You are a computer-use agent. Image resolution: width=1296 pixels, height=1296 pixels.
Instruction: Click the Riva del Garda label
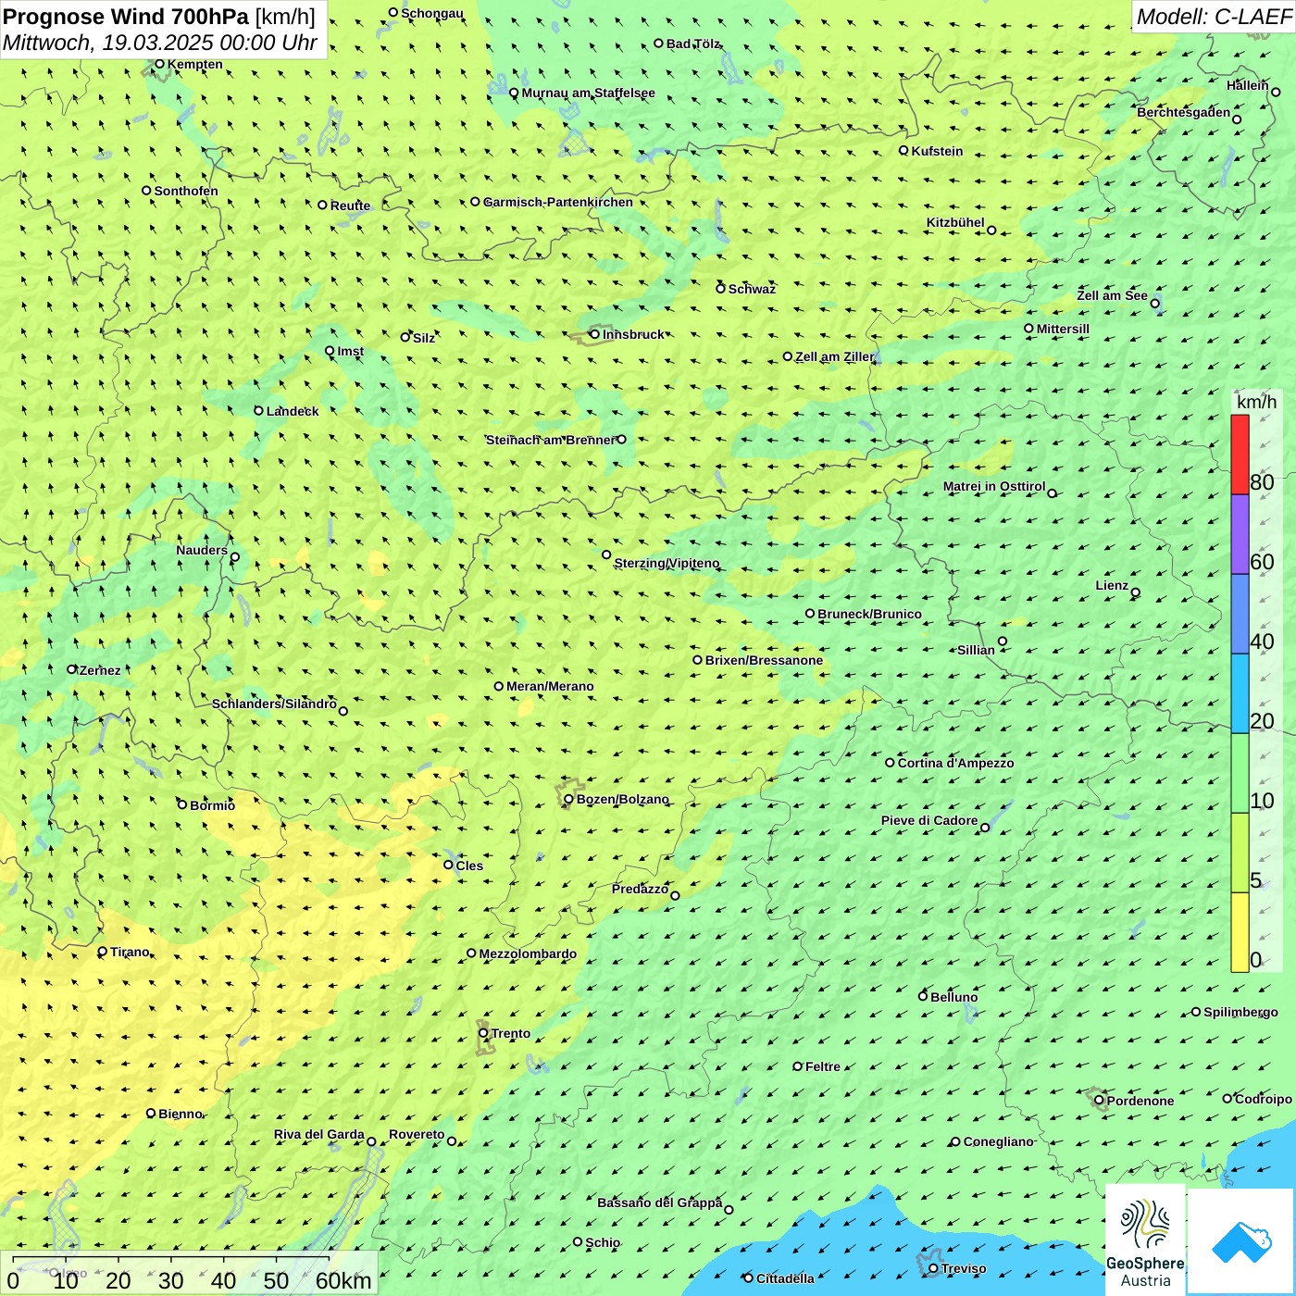(318, 1134)
